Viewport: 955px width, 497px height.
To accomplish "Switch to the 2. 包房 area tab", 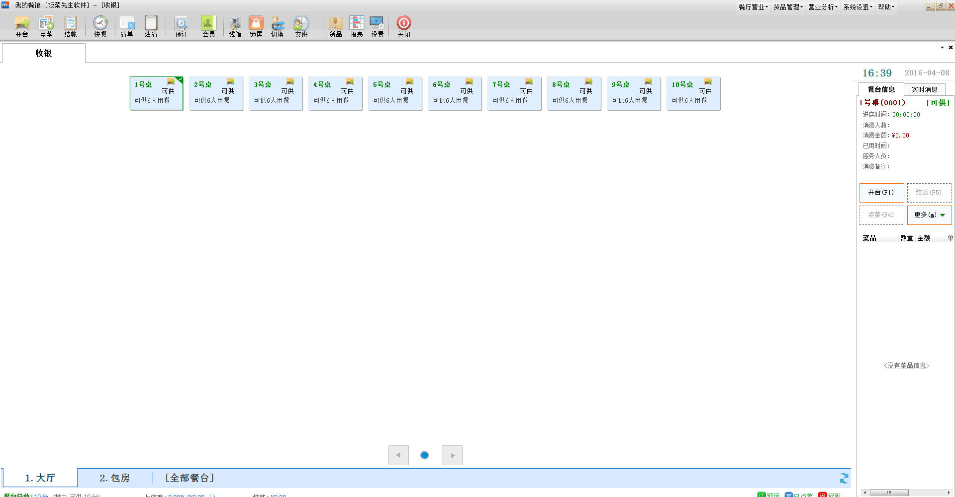I will coord(114,478).
